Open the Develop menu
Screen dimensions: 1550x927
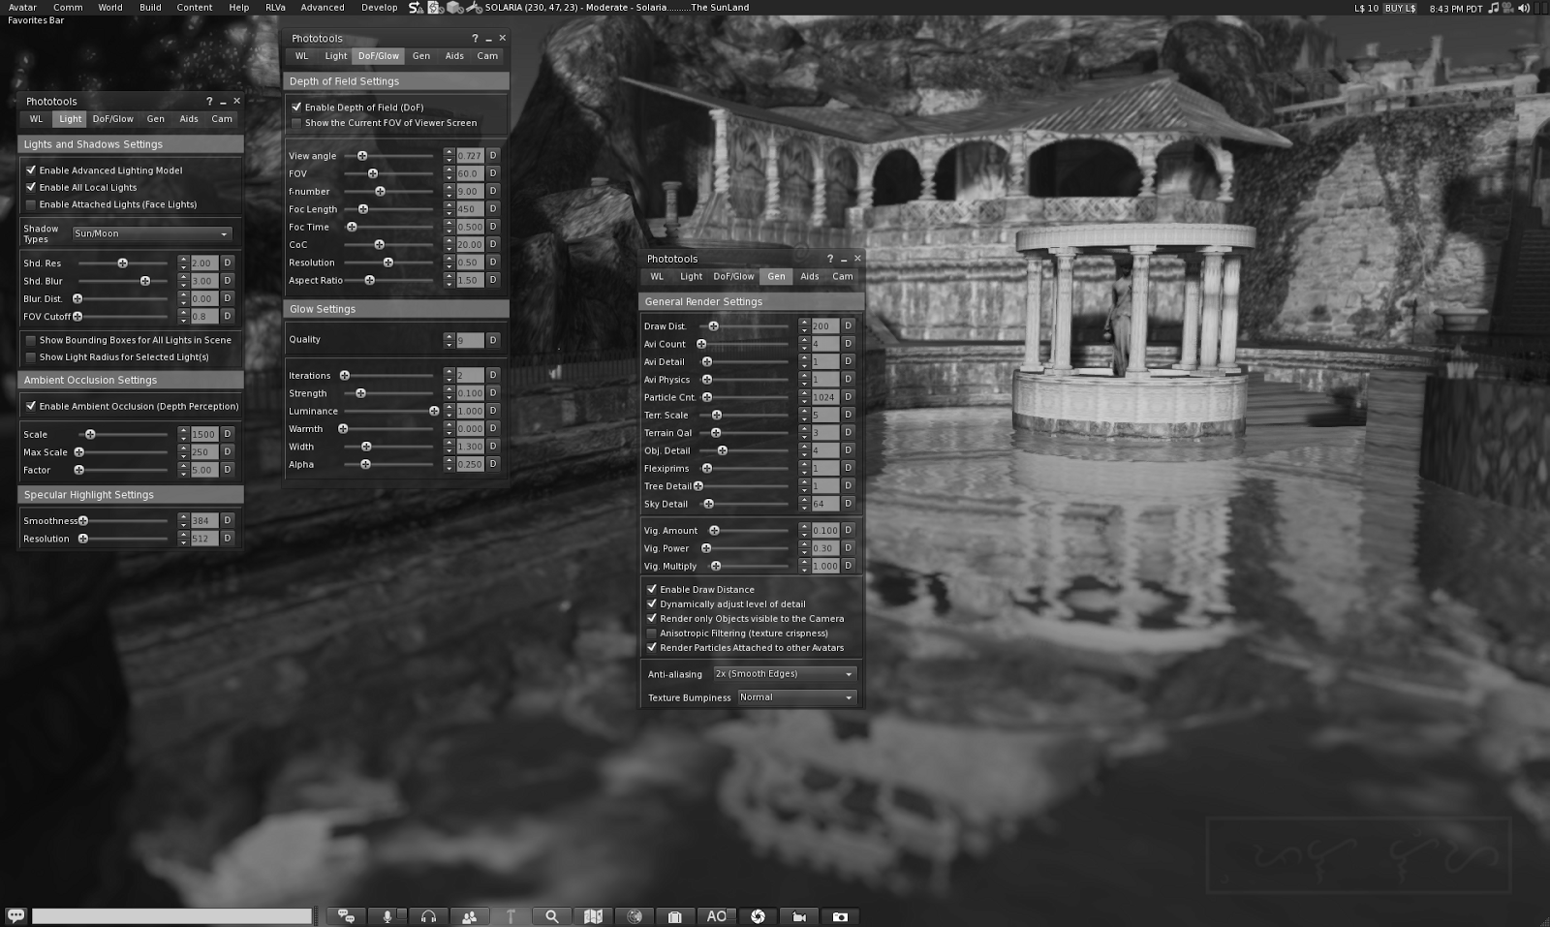(x=380, y=8)
